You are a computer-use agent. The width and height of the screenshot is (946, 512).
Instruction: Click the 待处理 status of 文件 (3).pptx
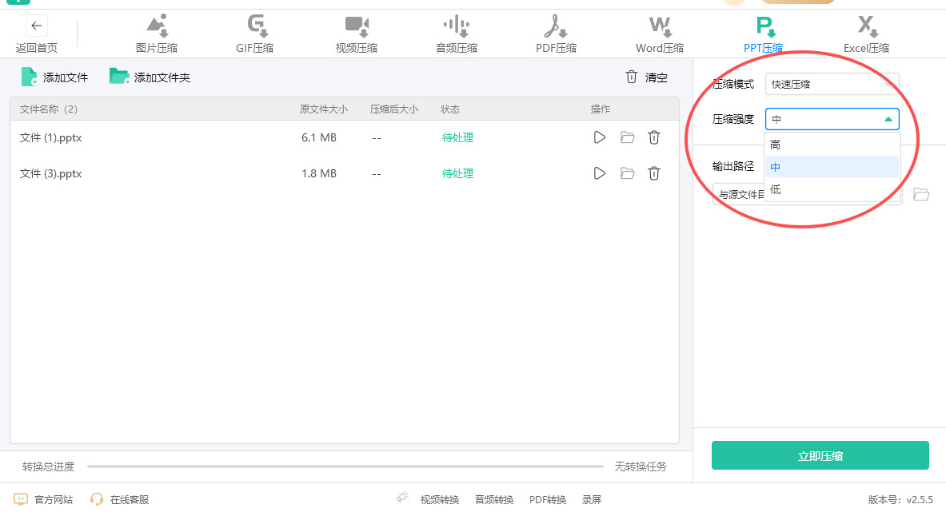[457, 173]
